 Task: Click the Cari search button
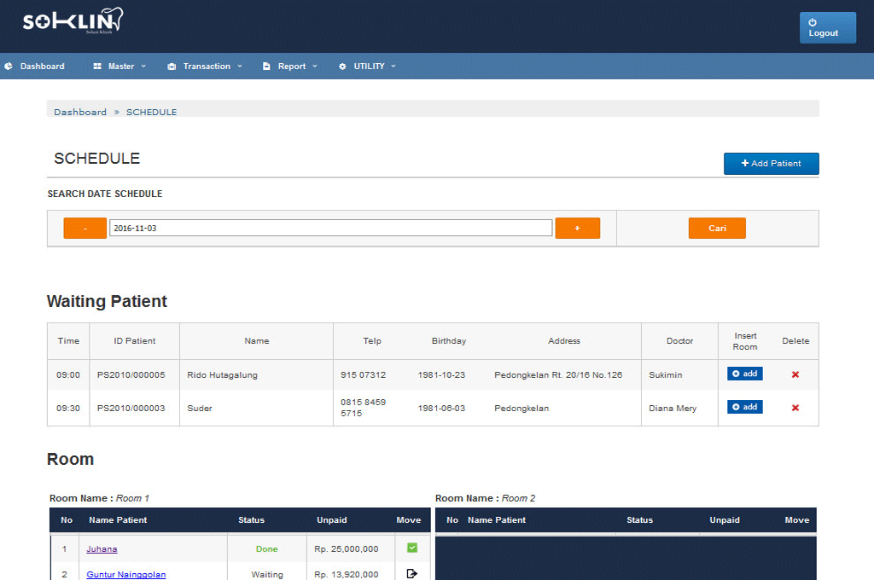[x=717, y=229]
